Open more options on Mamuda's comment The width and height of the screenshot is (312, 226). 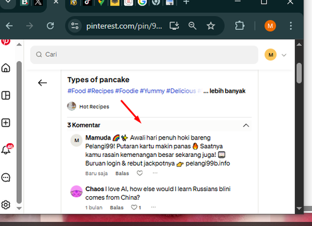click(x=155, y=173)
